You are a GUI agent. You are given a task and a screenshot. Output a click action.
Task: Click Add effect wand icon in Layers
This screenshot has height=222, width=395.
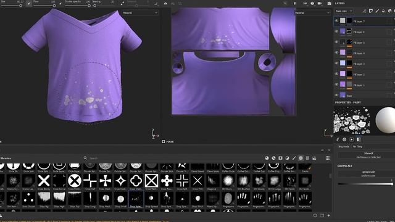[364, 11]
